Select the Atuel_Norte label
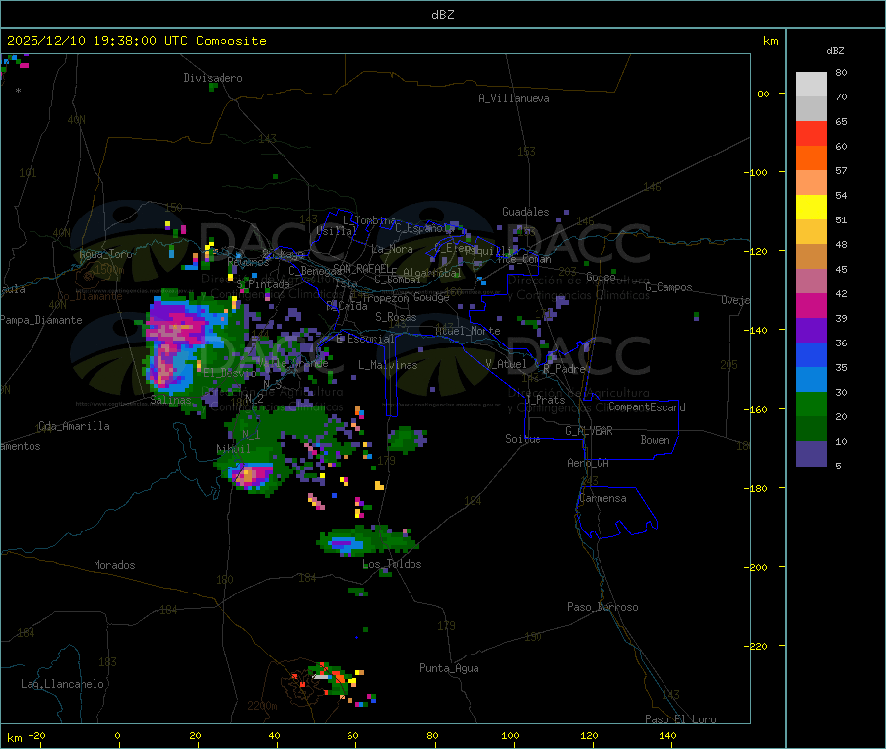Screen dimensions: 886x749 468,331
